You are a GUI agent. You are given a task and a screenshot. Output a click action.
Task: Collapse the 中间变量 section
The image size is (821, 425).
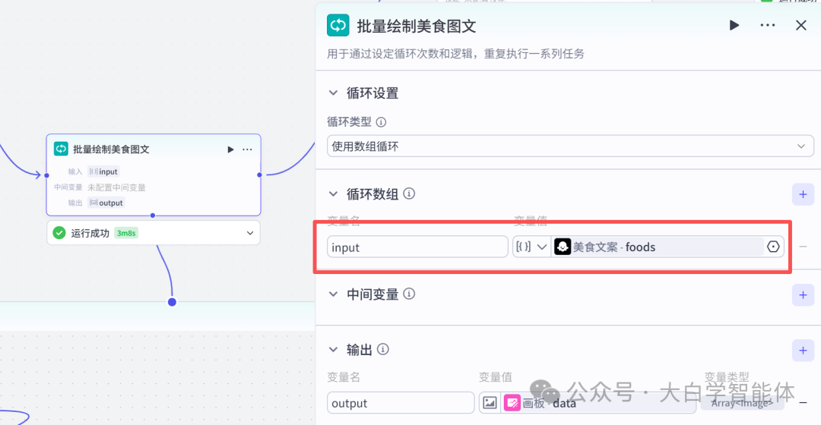coord(334,294)
